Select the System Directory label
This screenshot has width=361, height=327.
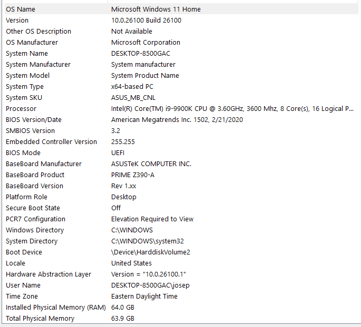click(32, 241)
